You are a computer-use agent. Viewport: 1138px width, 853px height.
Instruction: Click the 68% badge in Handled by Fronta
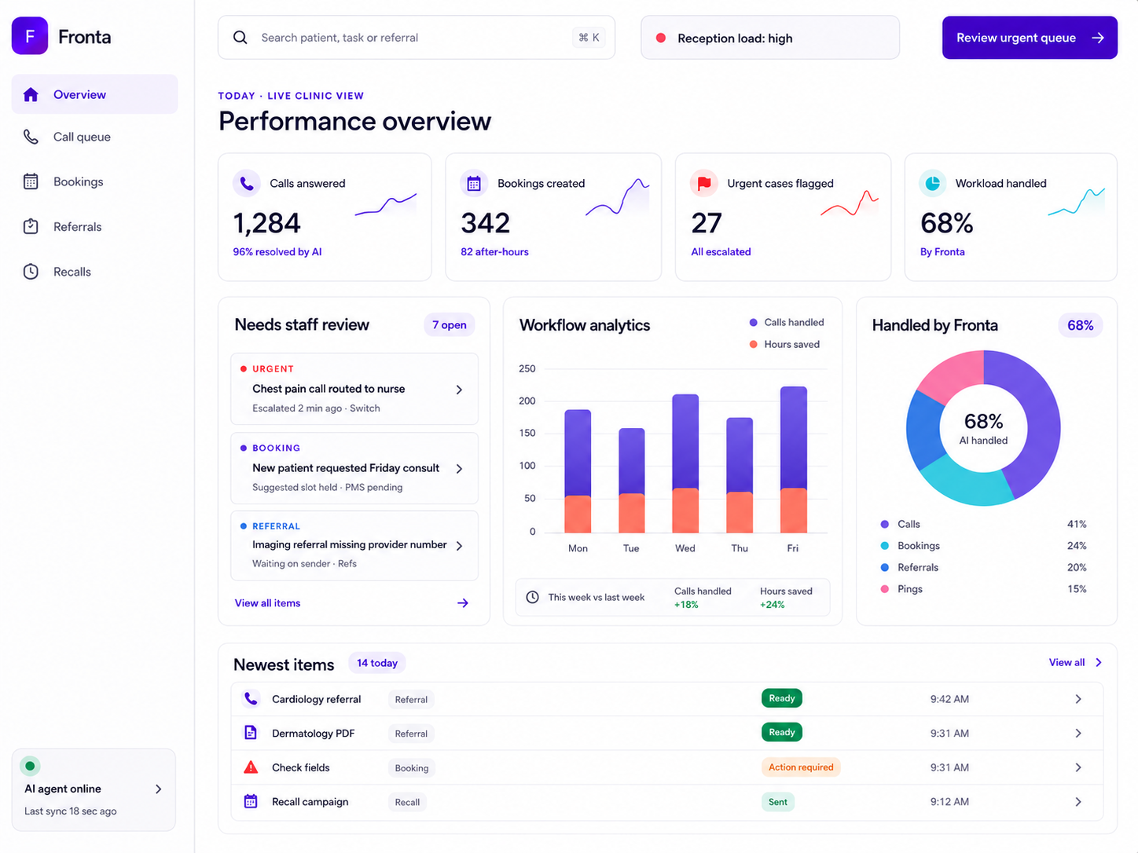point(1080,325)
